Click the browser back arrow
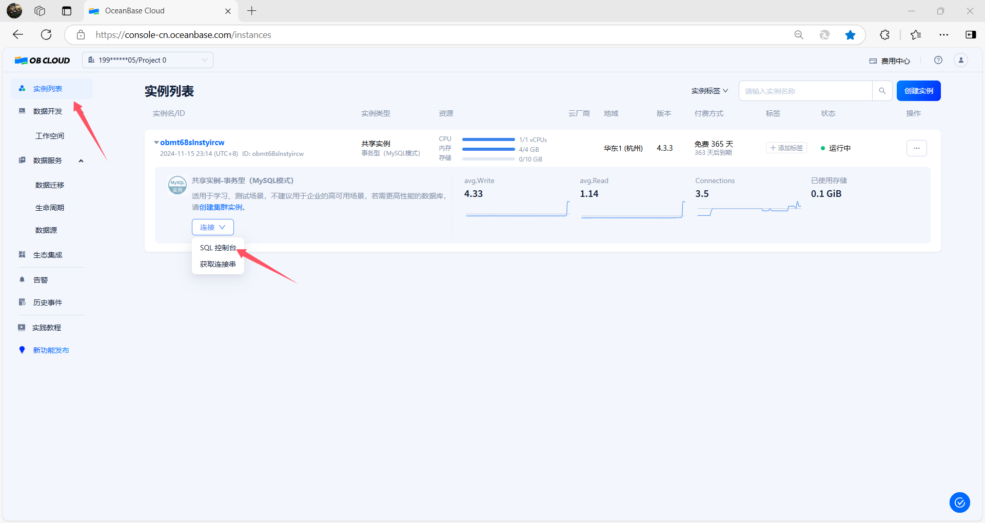This screenshot has width=985, height=523. pyautogui.click(x=18, y=34)
